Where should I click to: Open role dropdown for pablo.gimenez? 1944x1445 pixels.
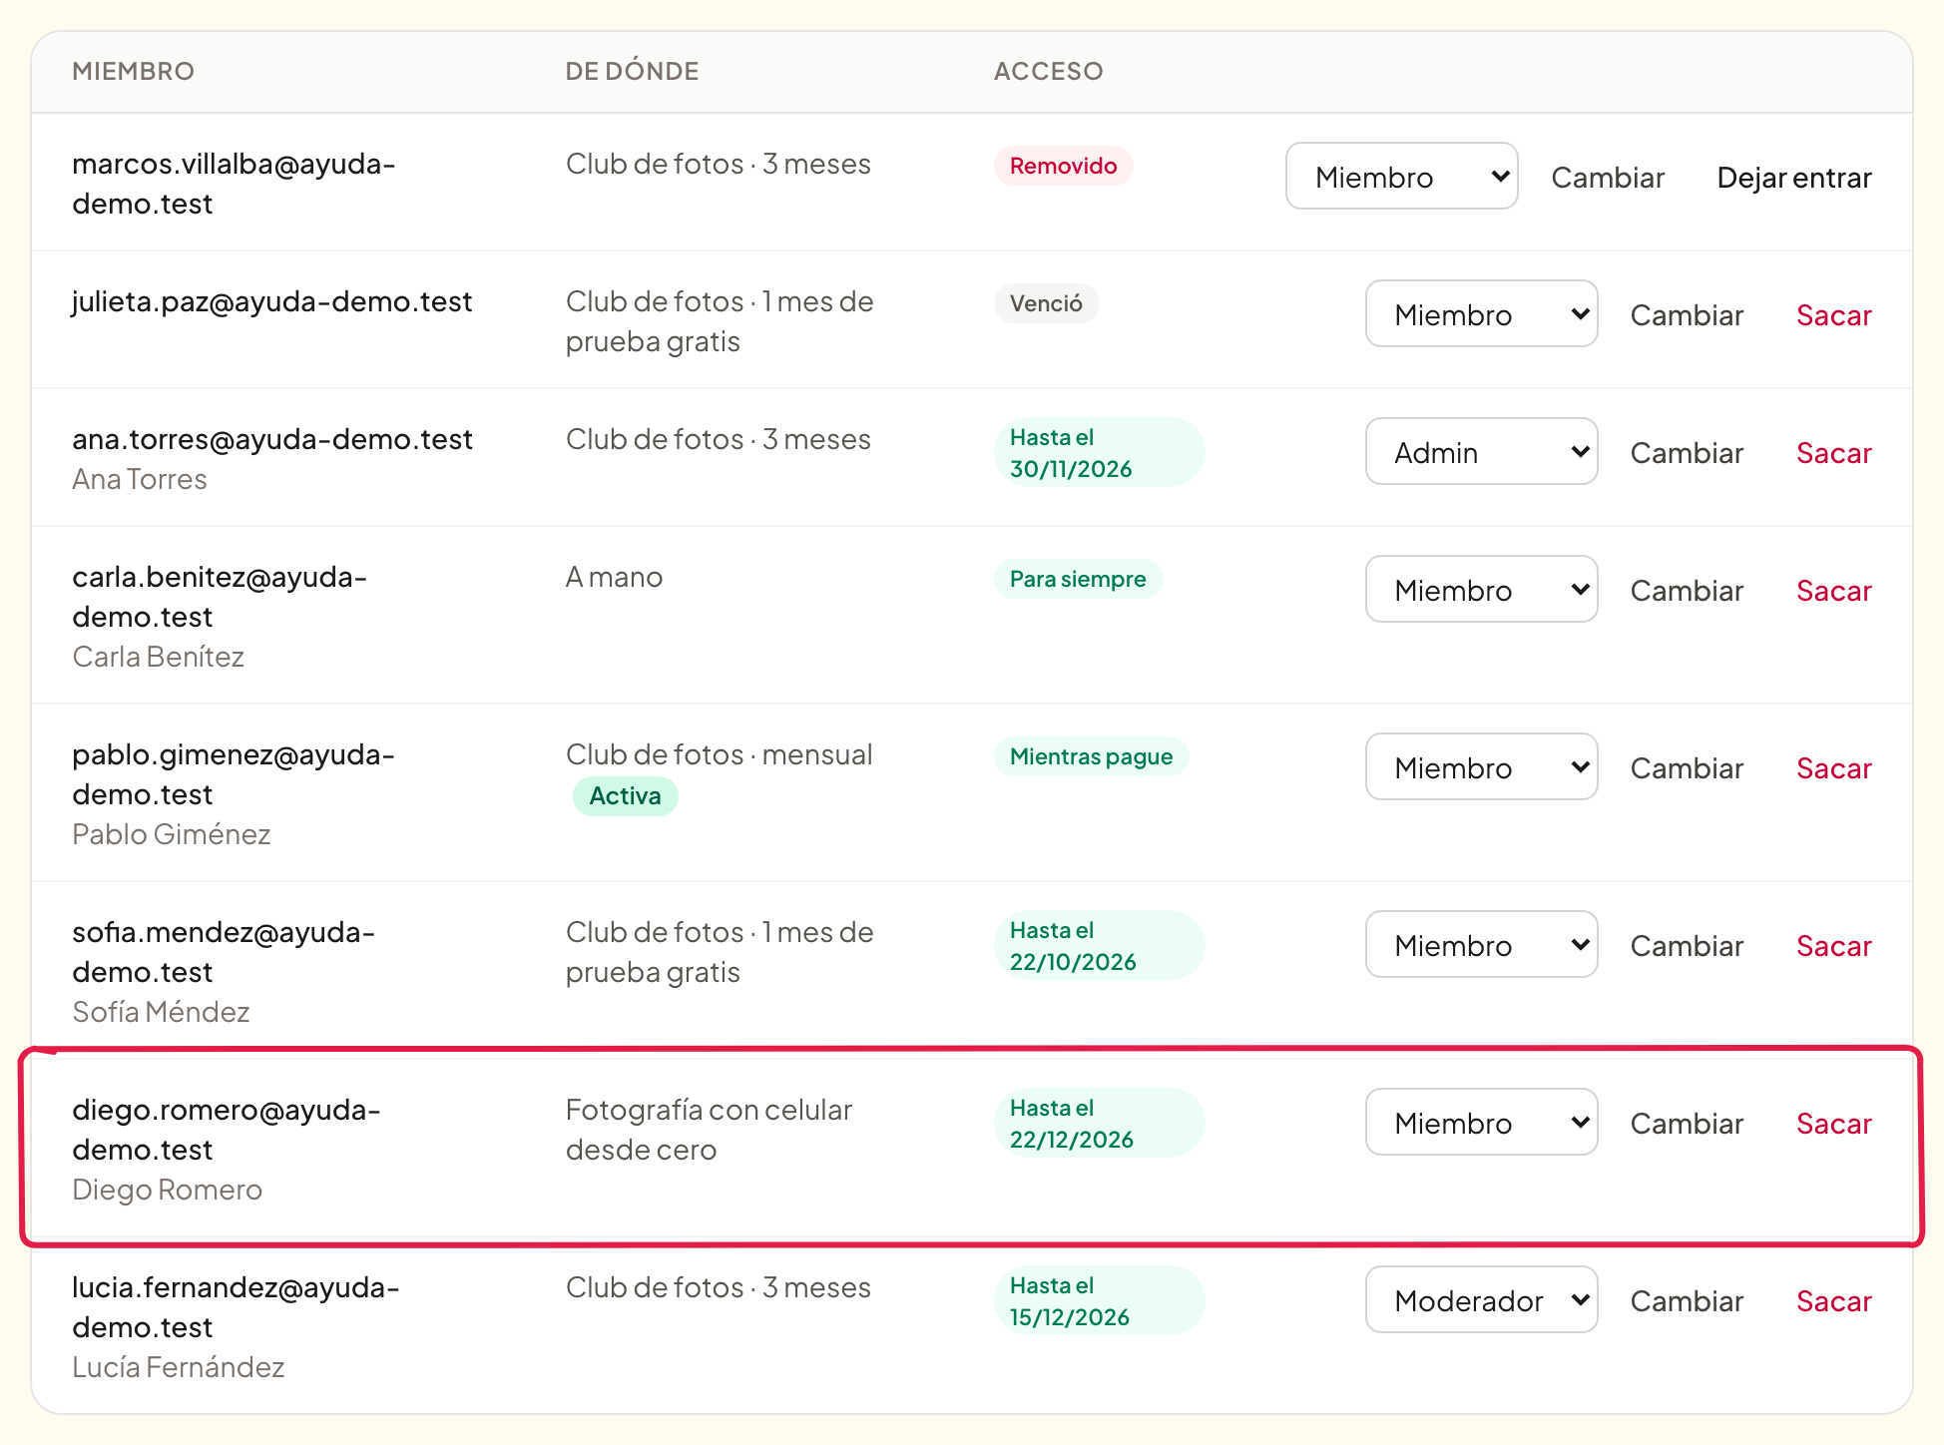1481,767
